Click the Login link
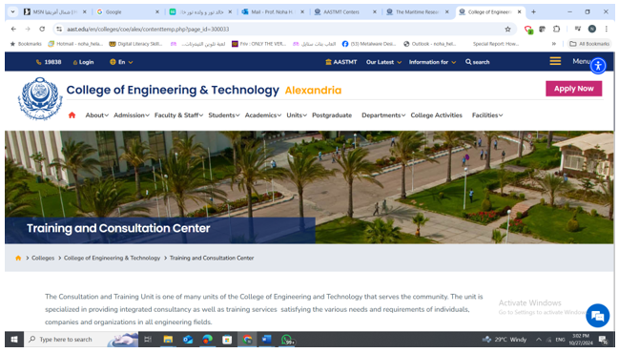 83,62
